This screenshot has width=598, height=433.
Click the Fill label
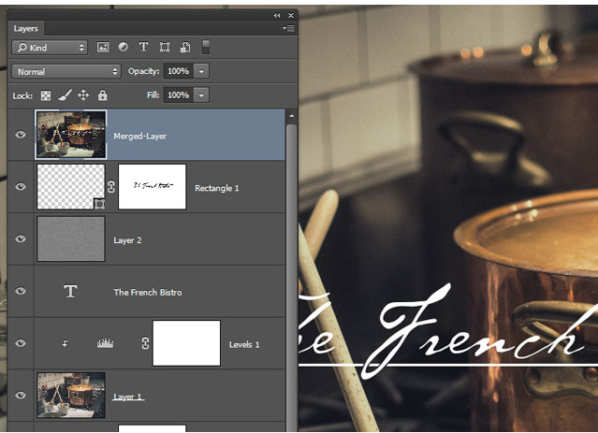(153, 94)
